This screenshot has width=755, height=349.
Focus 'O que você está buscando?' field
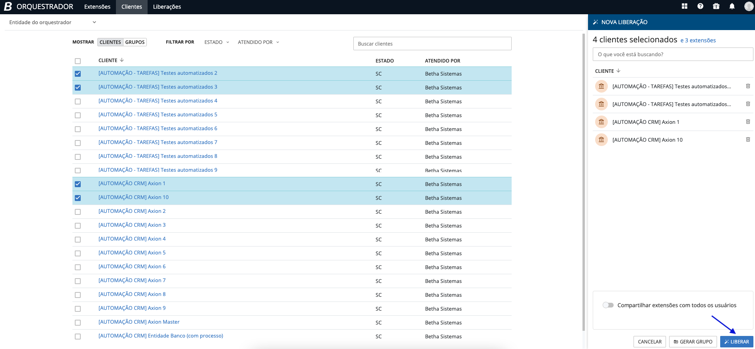673,54
